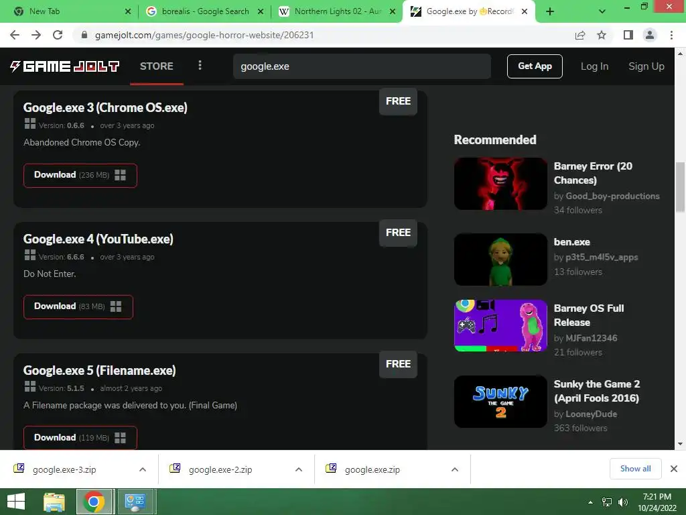This screenshot has width=686, height=515.
Task: Reload the current page
Action: 58,35
